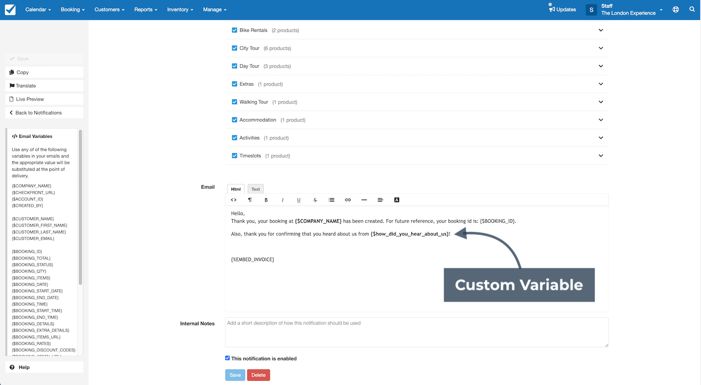
Task: Expand Day Tour products chevron
Action: click(x=601, y=66)
